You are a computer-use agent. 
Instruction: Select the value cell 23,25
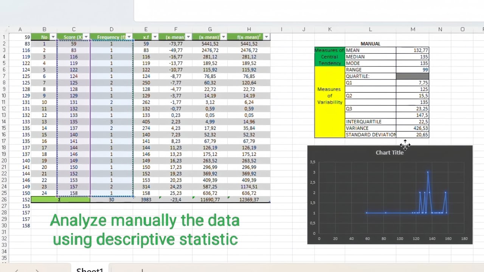[x=413, y=108]
